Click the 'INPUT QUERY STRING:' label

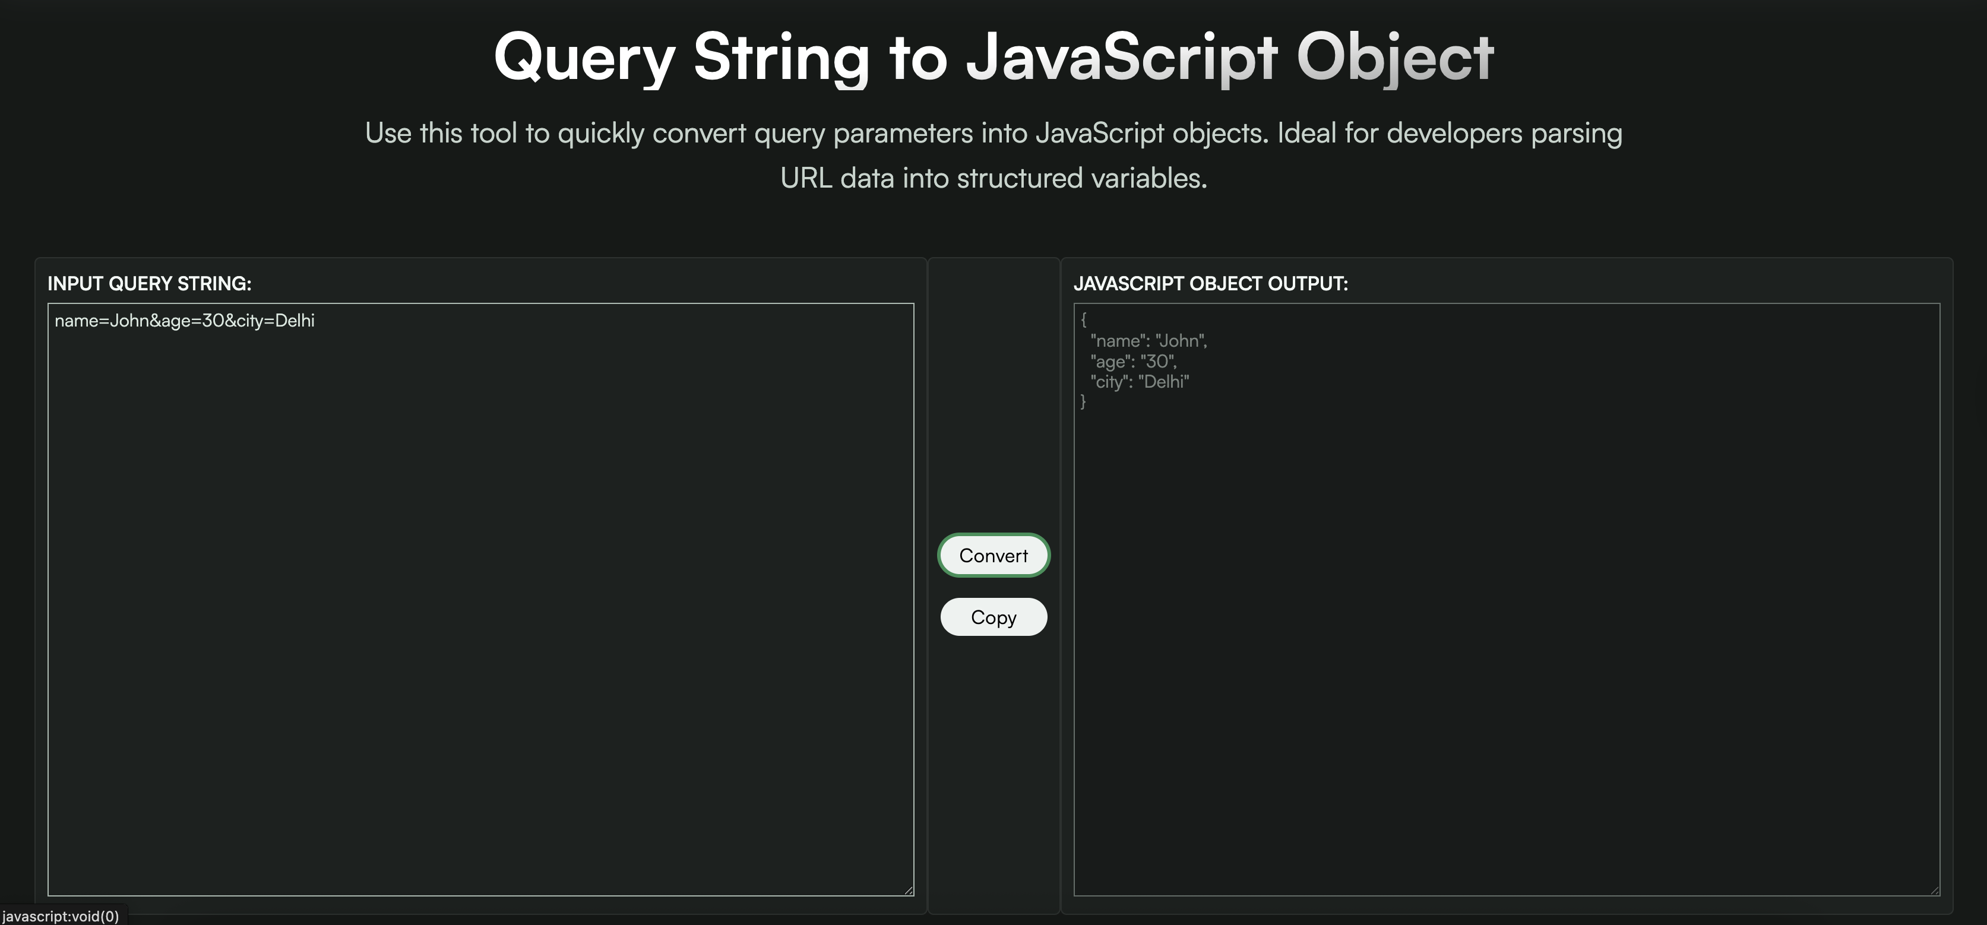coord(150,283)
